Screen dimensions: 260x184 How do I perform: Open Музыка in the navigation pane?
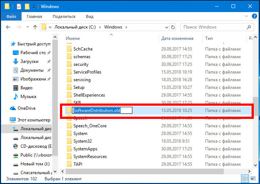click(28, 97)
